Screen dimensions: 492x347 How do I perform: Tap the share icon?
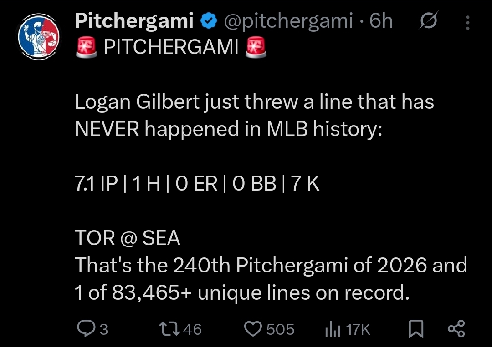(456, 328)
